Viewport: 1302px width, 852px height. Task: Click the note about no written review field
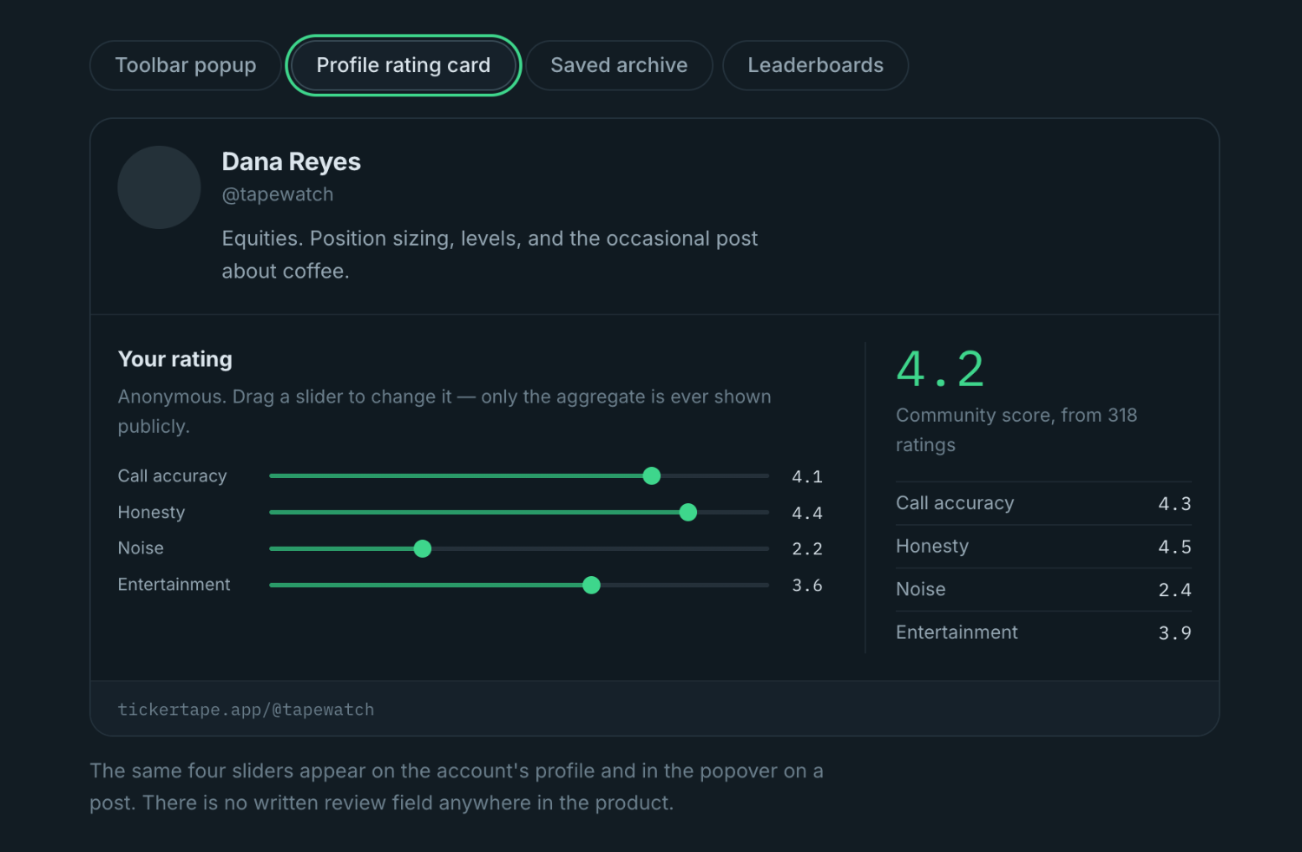pyautogui.click(x=457, y=787)
